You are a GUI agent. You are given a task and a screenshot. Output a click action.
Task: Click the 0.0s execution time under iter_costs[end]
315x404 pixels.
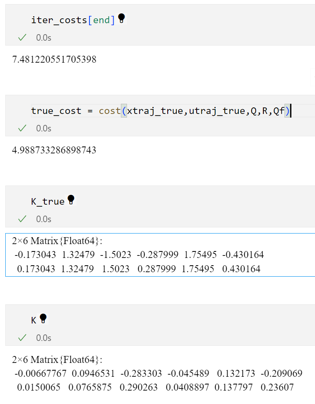(44, 38)
